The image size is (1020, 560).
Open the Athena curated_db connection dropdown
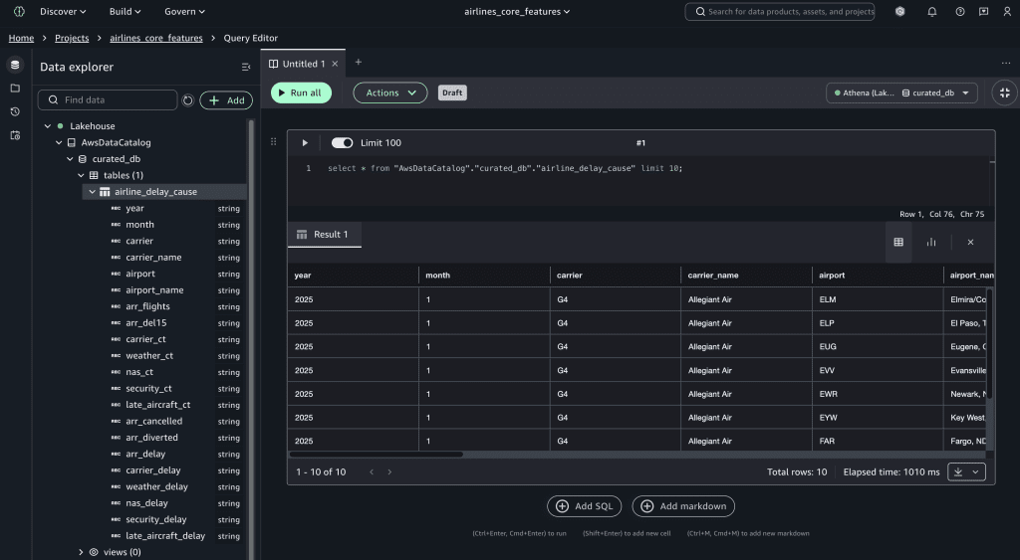[x=901, y=93]
